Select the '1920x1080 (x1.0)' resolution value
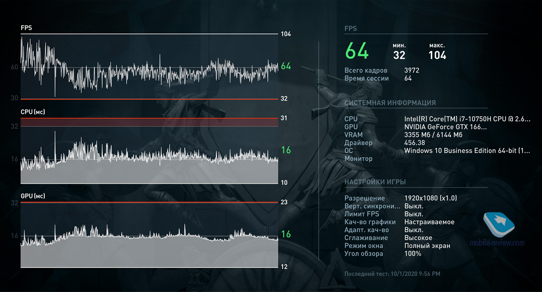Image resolution: width=542 pixels, height=292 pixels. (x=431, y=198)
